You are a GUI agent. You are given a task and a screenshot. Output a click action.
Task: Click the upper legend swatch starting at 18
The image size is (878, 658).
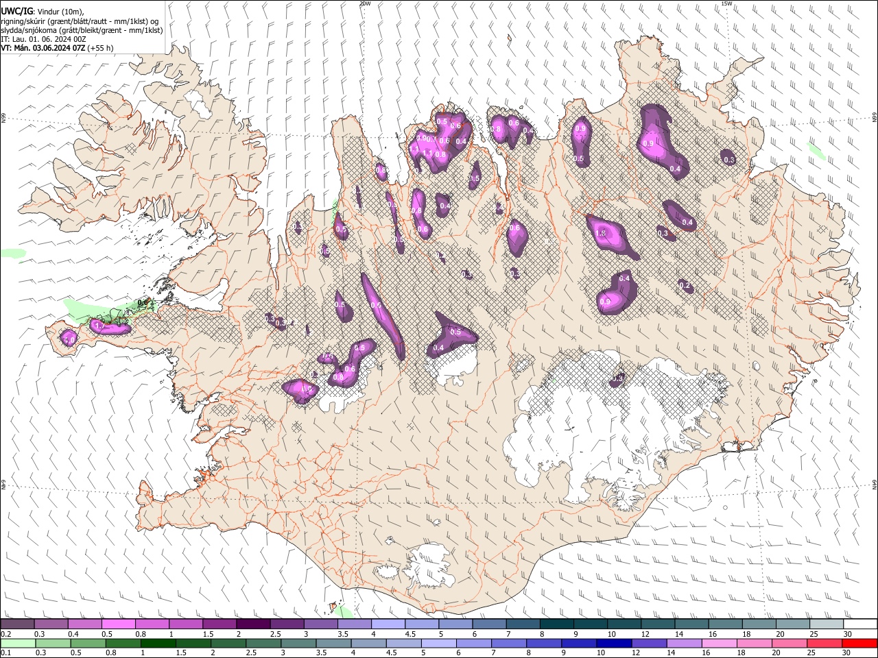[x=758, y=624]
